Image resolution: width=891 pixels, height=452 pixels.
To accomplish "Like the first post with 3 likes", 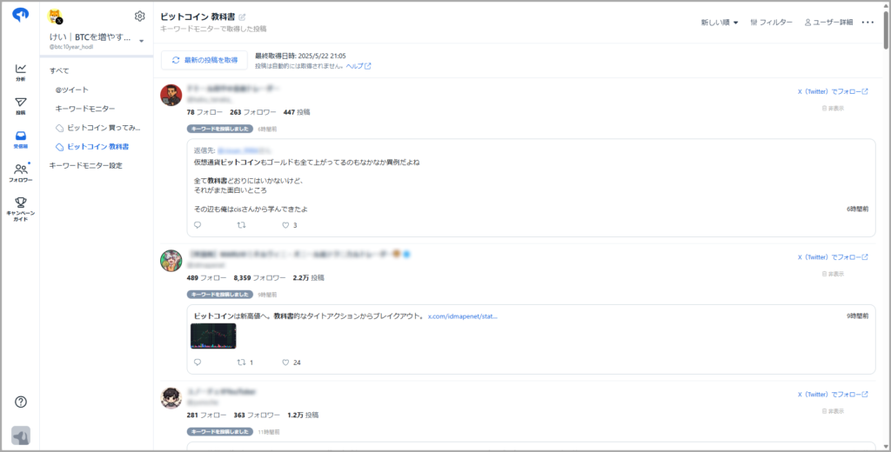I will (x=285, y=225).
